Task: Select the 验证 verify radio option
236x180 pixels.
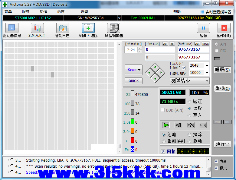Action: pyautogui.click(x=190, y=102)
